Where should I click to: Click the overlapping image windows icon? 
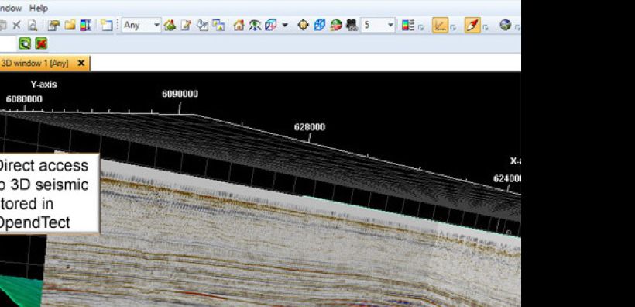pos(218,26)
